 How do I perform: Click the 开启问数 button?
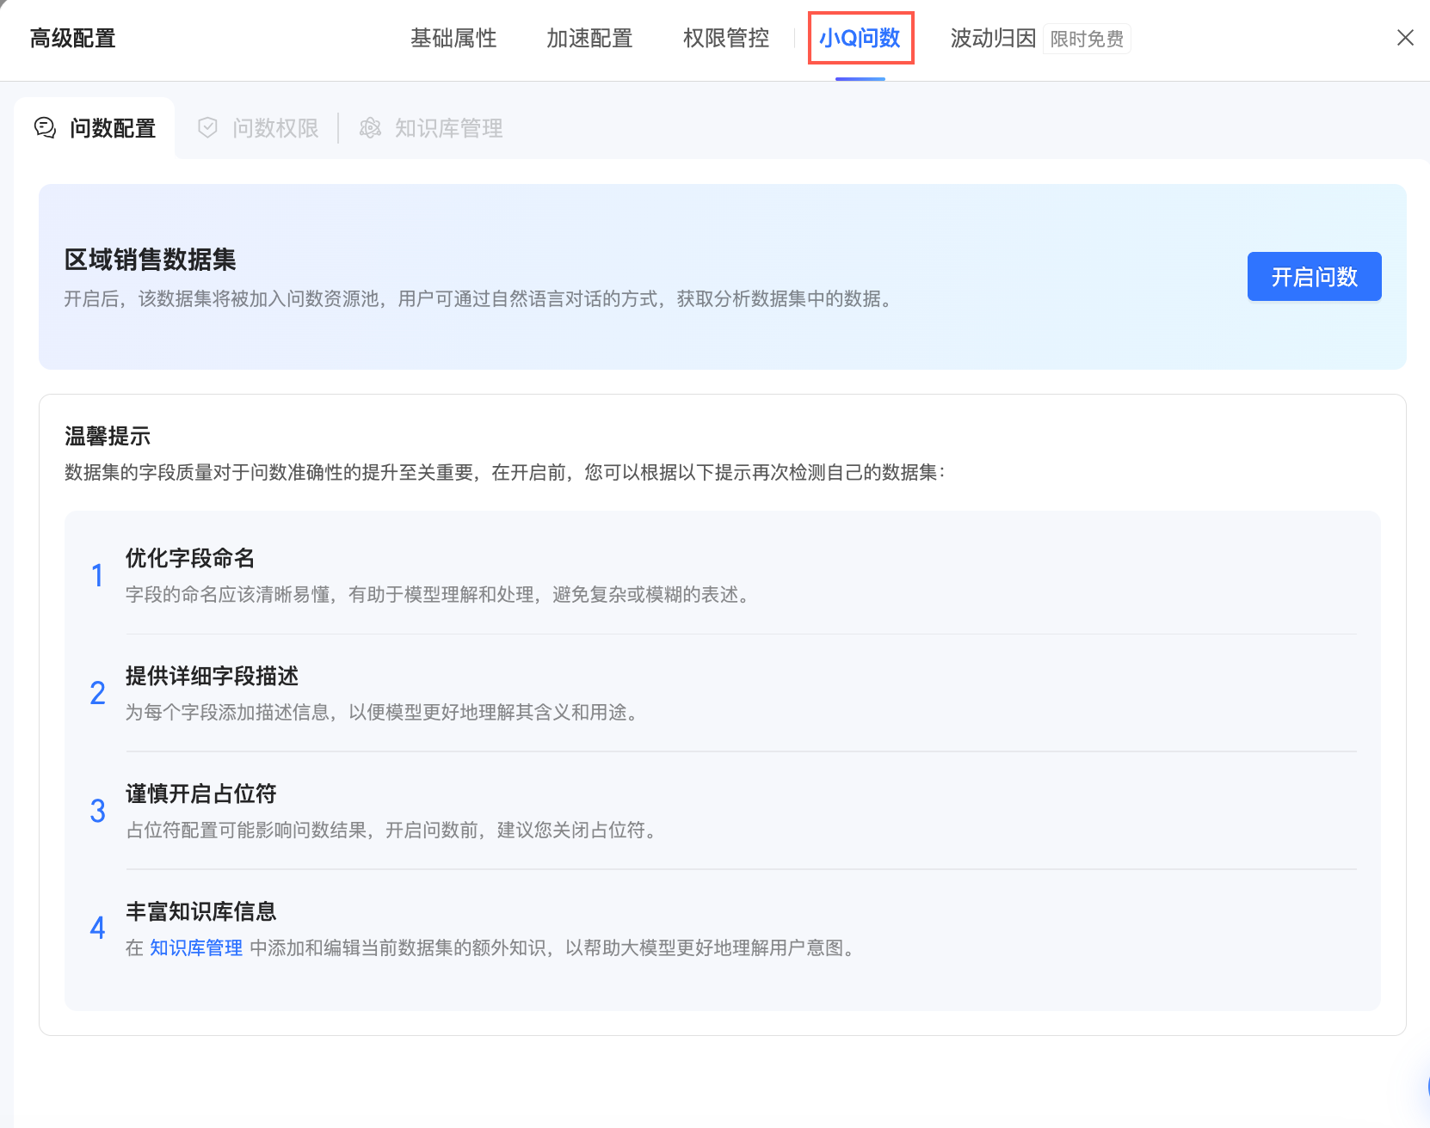1314,276
